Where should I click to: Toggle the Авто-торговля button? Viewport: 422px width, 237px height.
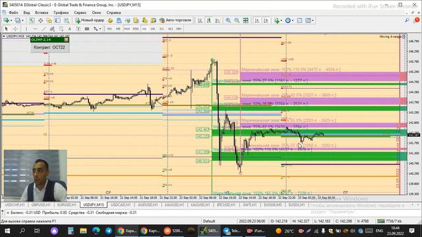(x=175, y=20)
